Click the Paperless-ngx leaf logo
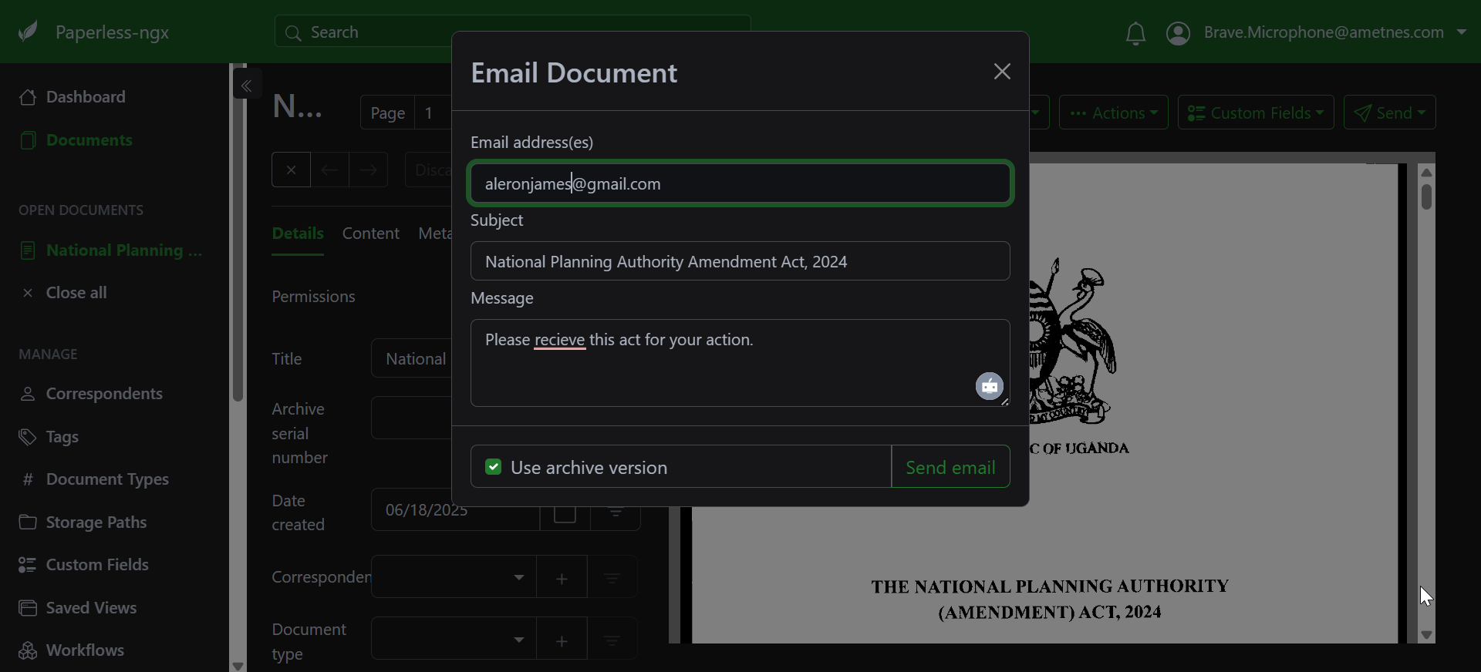Viewport: 1481px width, 672px height. [x=29, y=32]
